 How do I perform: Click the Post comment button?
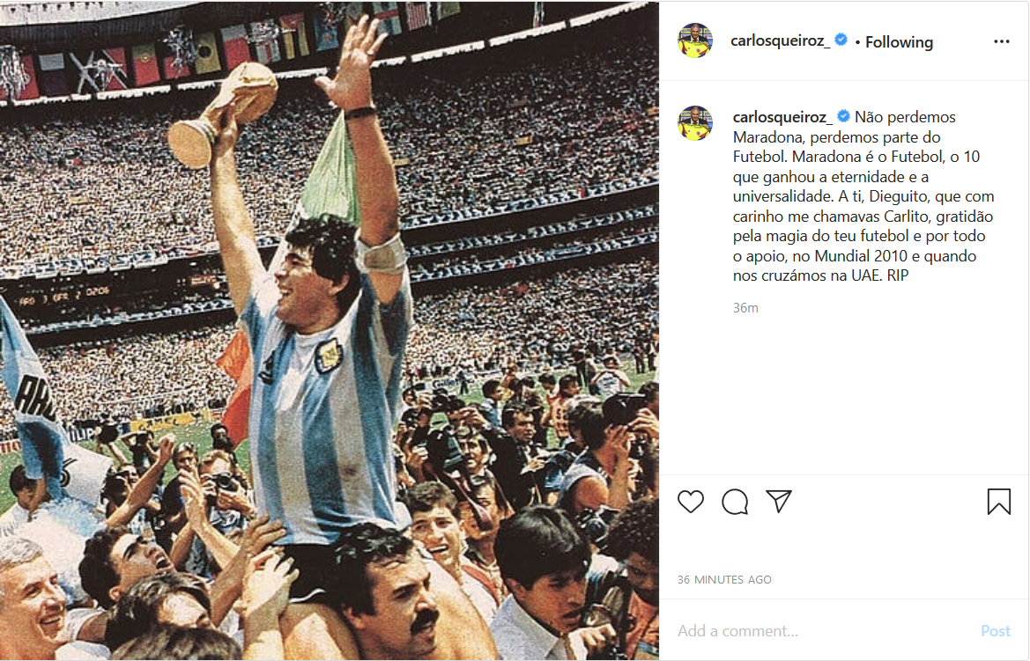tap(995, 631)
